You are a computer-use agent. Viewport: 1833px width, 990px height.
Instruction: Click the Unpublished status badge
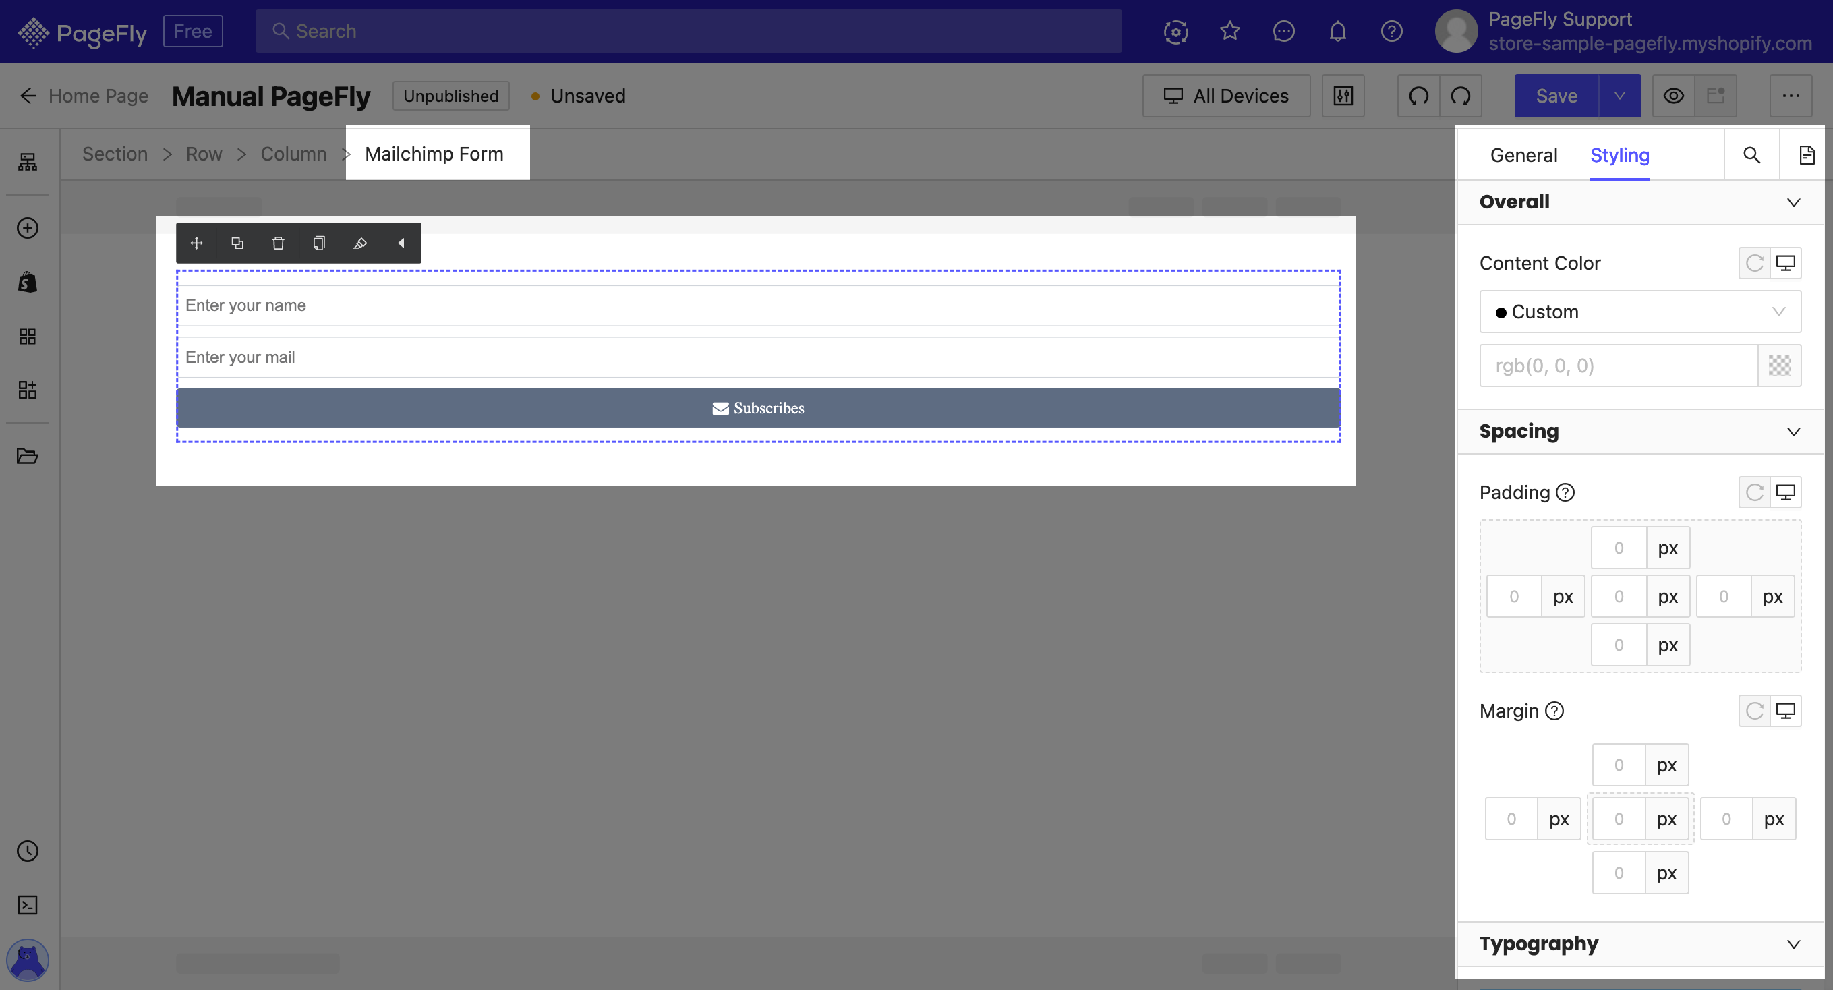pos(450,96)
